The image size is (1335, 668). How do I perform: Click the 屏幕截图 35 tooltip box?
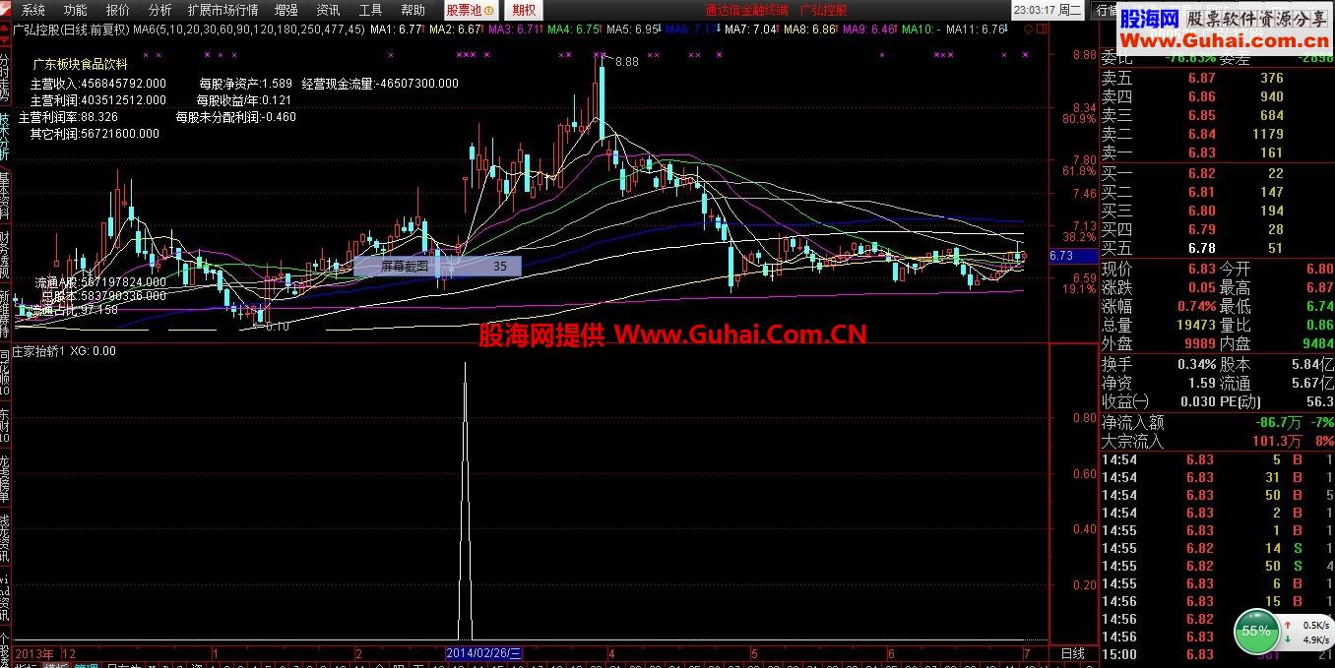[x=437, y=266]
